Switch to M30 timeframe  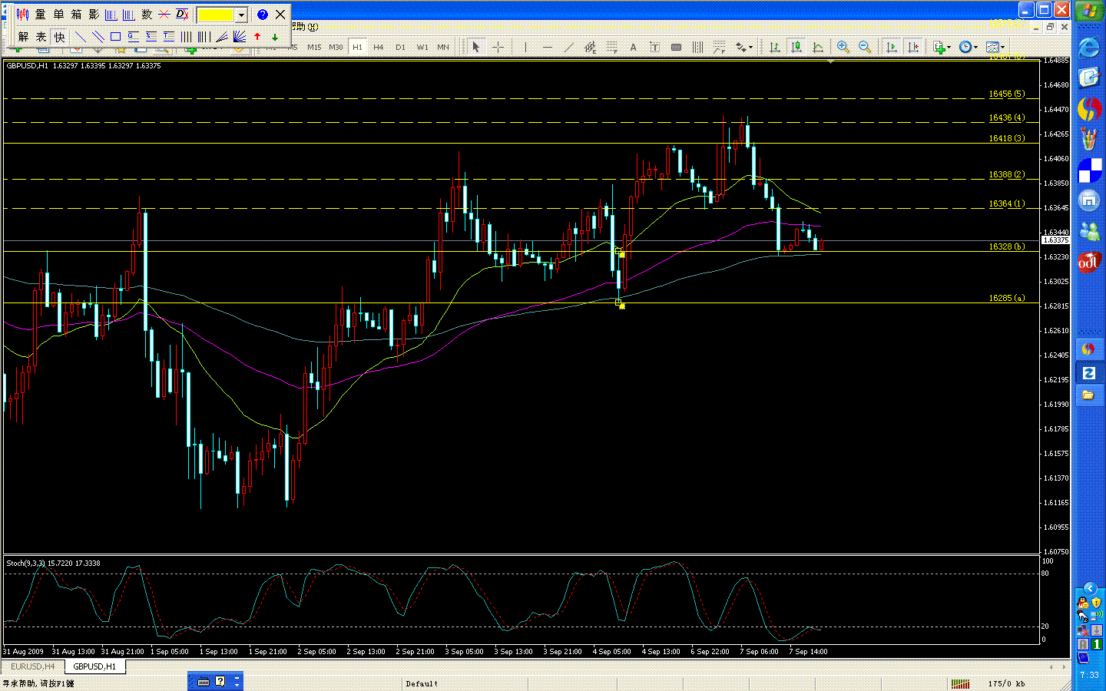coord(336,48)
